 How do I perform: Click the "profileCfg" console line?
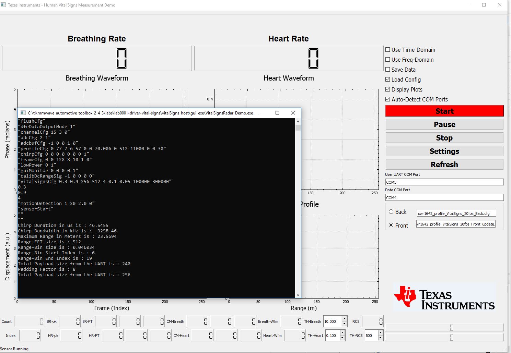[92, 148]
